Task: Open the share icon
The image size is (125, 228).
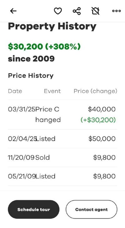Action: coord(77,11)
